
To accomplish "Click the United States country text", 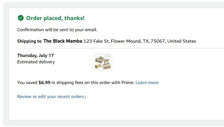I will [182, 41].
